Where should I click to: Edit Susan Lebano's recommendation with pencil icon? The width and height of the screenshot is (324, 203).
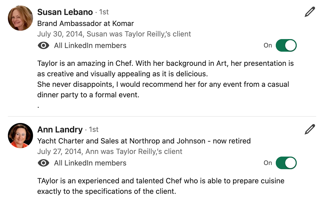coord(310,12)
